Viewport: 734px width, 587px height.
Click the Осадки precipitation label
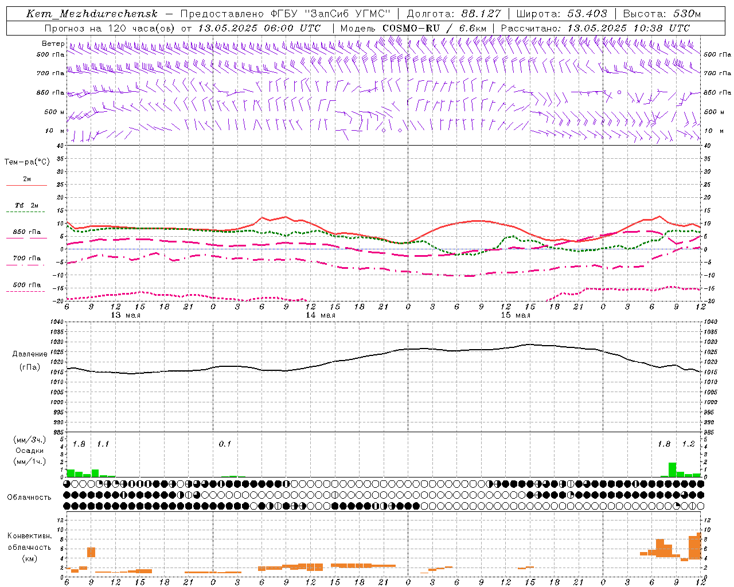30,451
